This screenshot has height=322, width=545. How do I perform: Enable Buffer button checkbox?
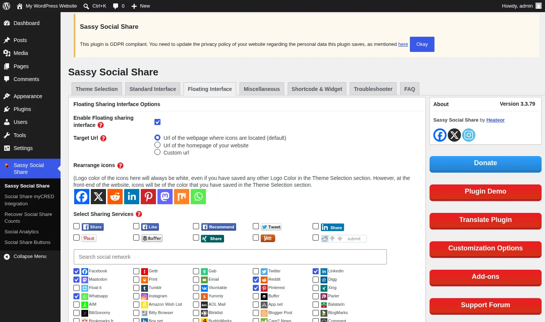[136, 238]
